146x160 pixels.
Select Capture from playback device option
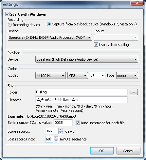point(49,24)
